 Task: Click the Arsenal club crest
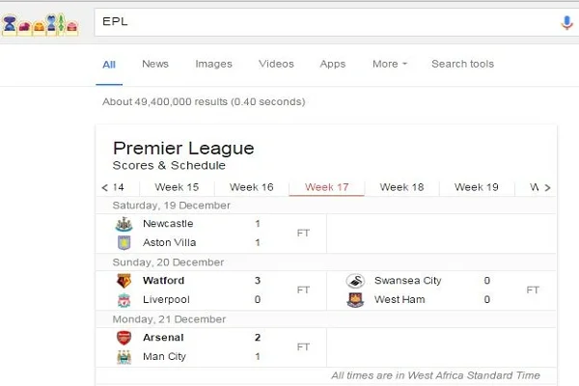point(124,338)
